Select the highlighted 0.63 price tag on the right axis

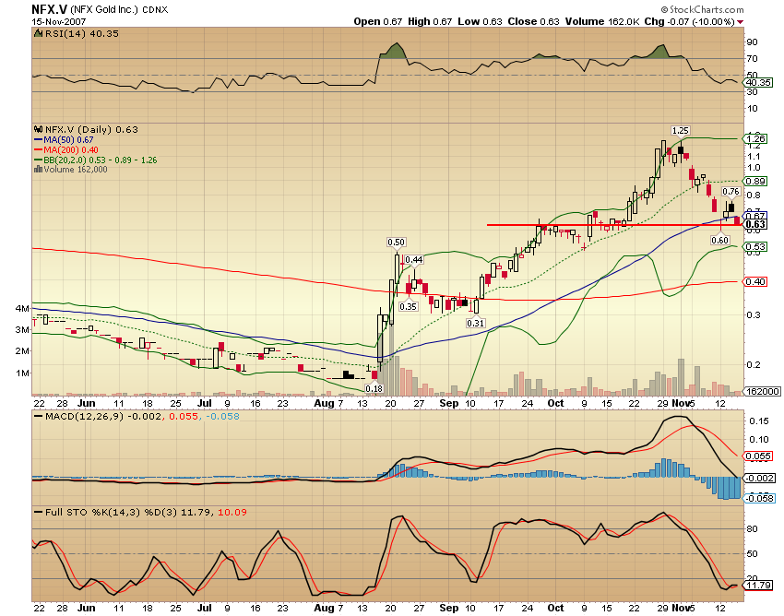[755, 223]
